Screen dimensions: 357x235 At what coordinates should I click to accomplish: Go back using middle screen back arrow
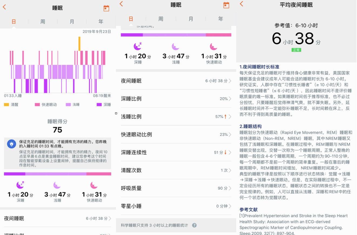pos(121,4)
